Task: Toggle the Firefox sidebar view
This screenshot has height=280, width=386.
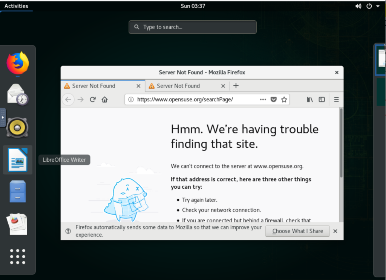Action: tap(322, 100)
